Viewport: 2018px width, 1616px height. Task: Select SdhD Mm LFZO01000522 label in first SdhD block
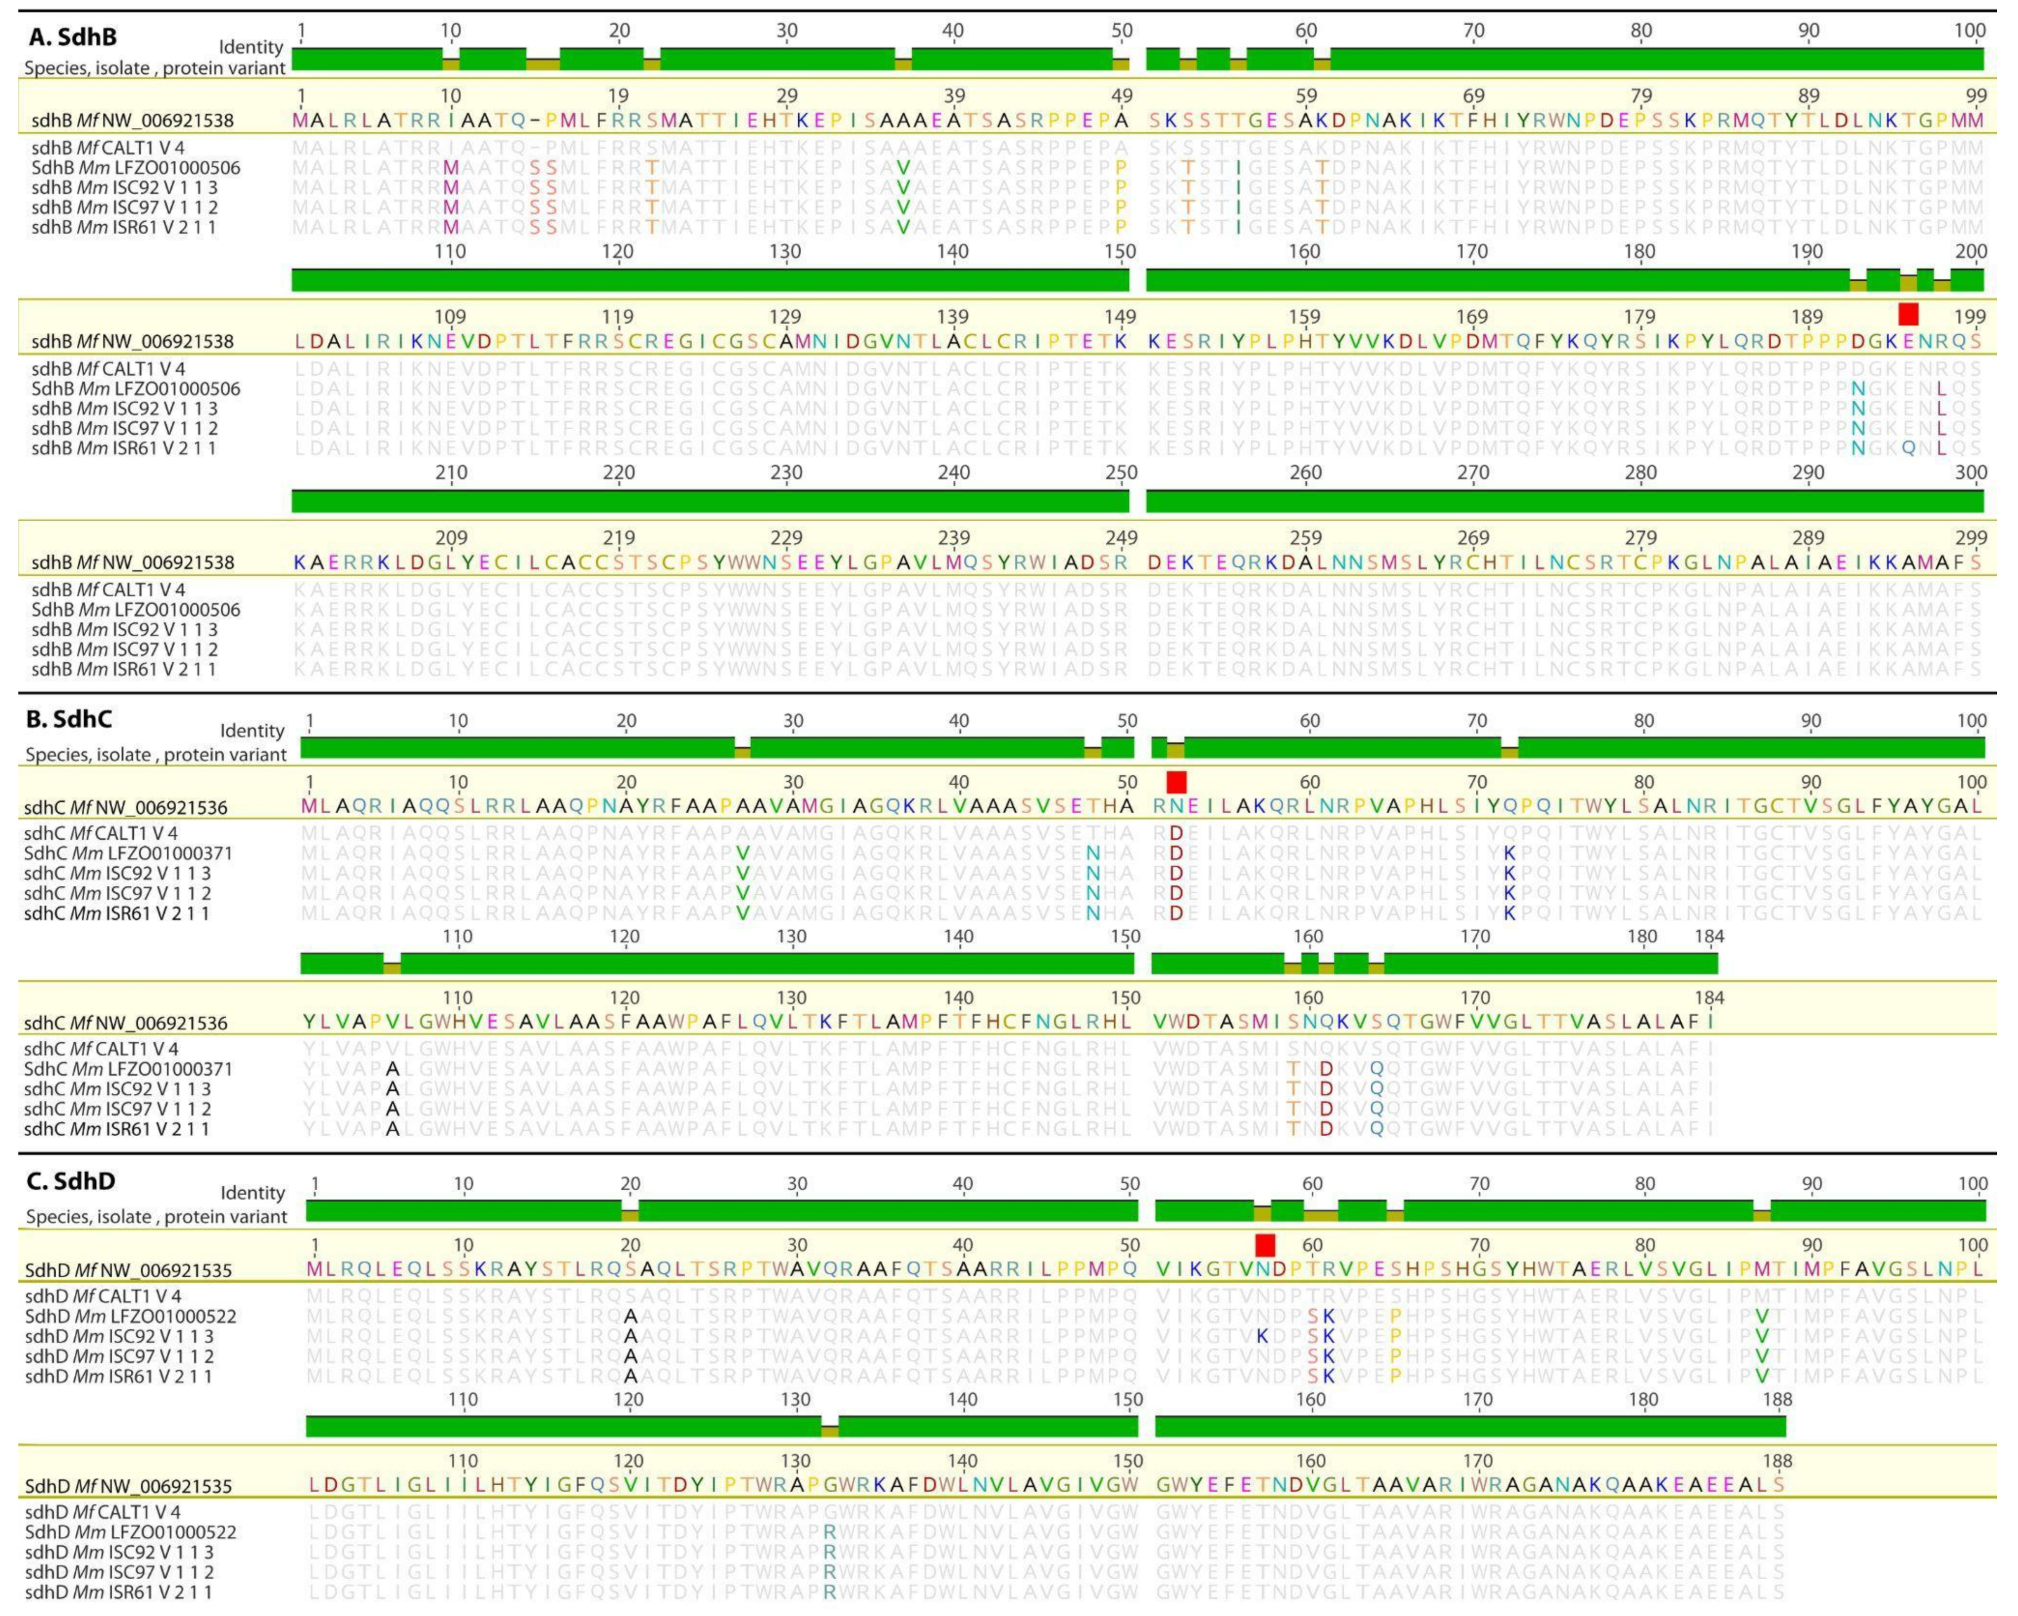coord(130,1317)
